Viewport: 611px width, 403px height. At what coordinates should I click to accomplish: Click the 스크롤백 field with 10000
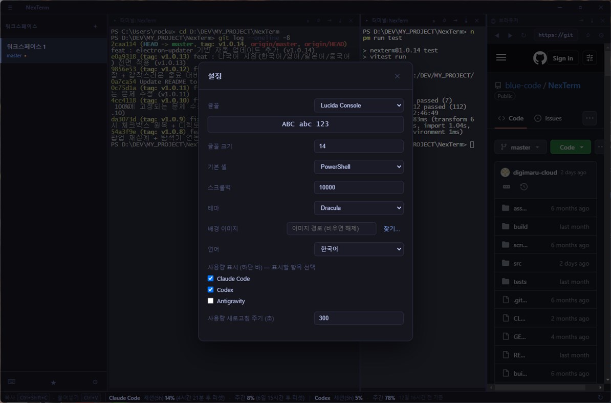click(359, 187)
